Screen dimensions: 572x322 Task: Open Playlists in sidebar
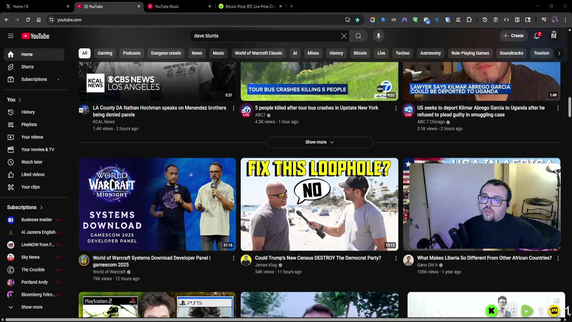point(34,125)
